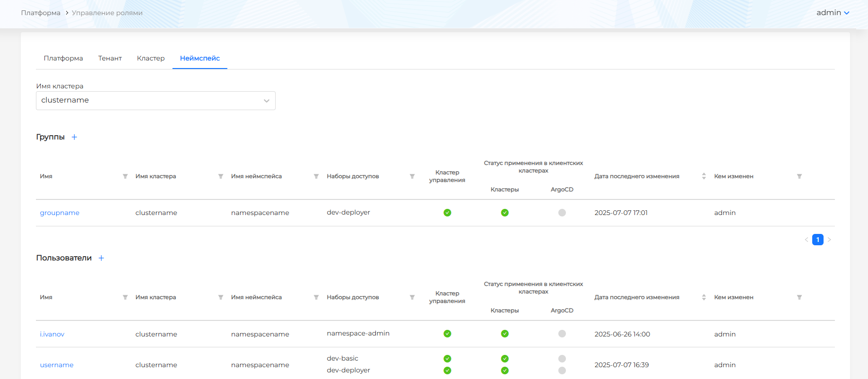Switch to the Кластер tab
Viewport: 868px width, 379px height.
coord(151,58)
